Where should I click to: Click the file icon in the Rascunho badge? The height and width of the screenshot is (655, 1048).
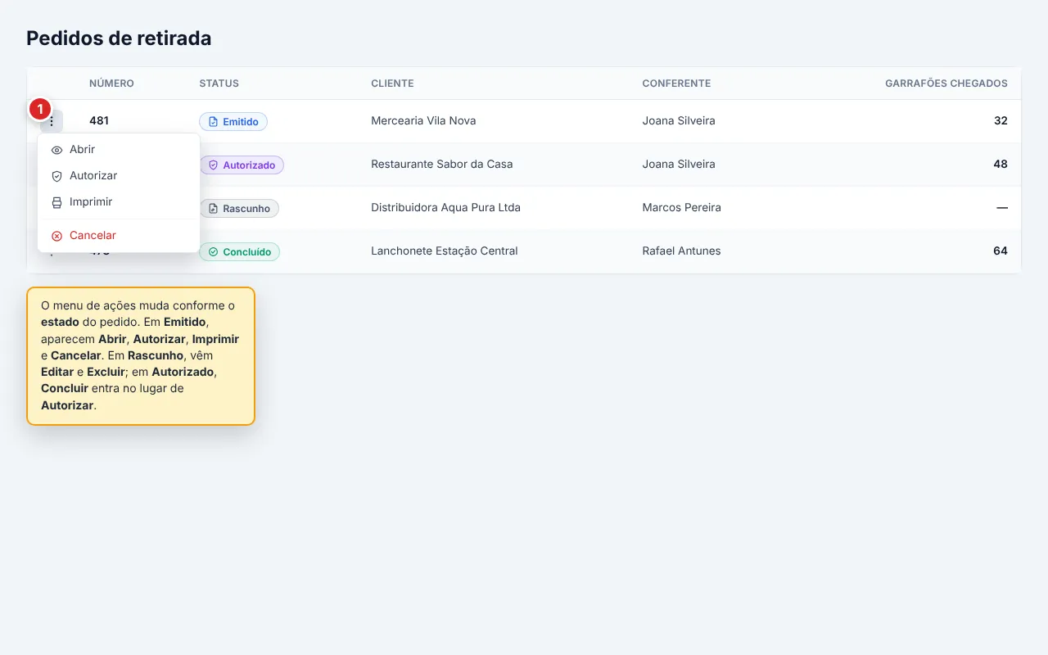tap(214, 209)
